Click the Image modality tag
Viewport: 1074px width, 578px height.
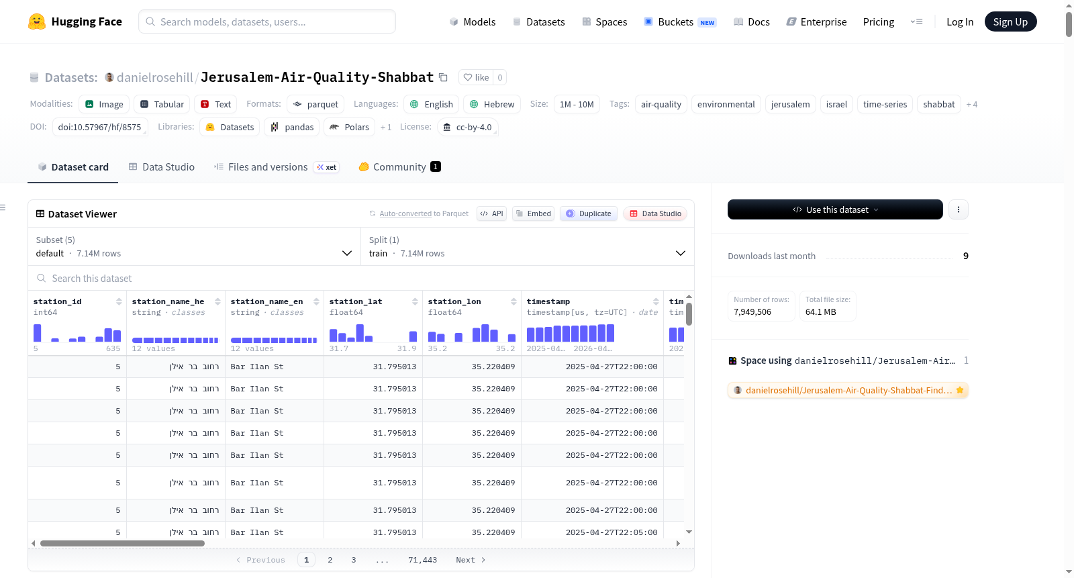pyautogui.click(x=104, y=104)
